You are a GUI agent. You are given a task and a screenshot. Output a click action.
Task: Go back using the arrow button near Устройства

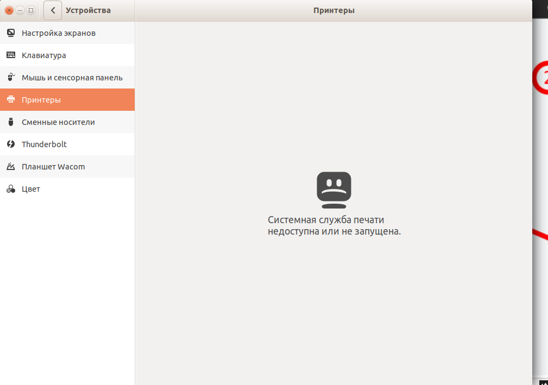click(53, 10)
